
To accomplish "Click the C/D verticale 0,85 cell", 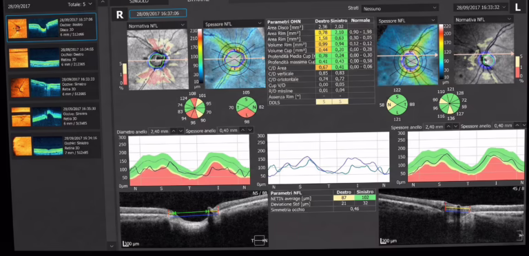I will tap(323, 74).
